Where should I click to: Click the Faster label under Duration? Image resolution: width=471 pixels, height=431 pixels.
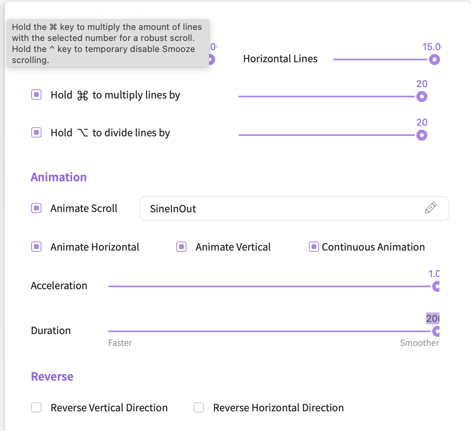[120, 343]
